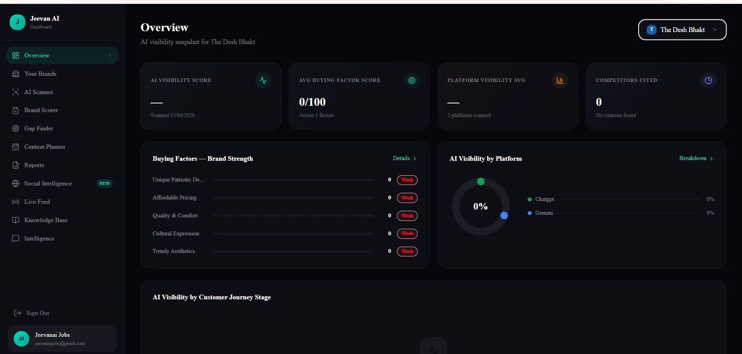The height and width of the screenshot is (354, 742).
Task: Click the Weak badge for Quality & Comfort
Action: (x=407, y=216)
